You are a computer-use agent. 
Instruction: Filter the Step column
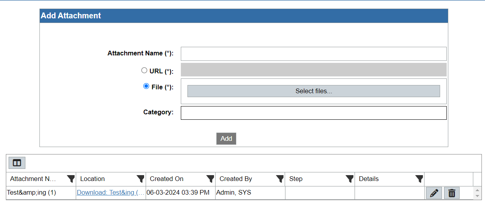349,179
